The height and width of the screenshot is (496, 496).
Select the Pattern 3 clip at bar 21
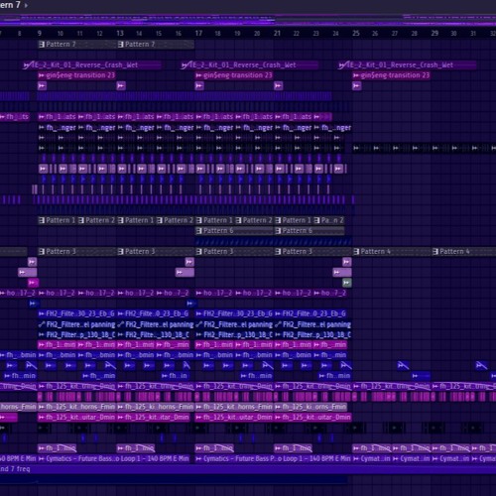pos(313,252)
